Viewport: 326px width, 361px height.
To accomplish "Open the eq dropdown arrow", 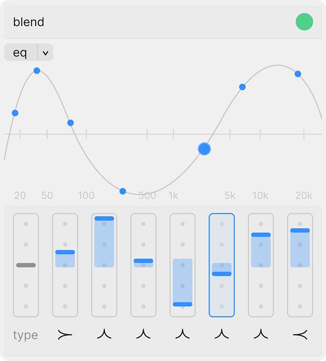I will tap(46, 53).
